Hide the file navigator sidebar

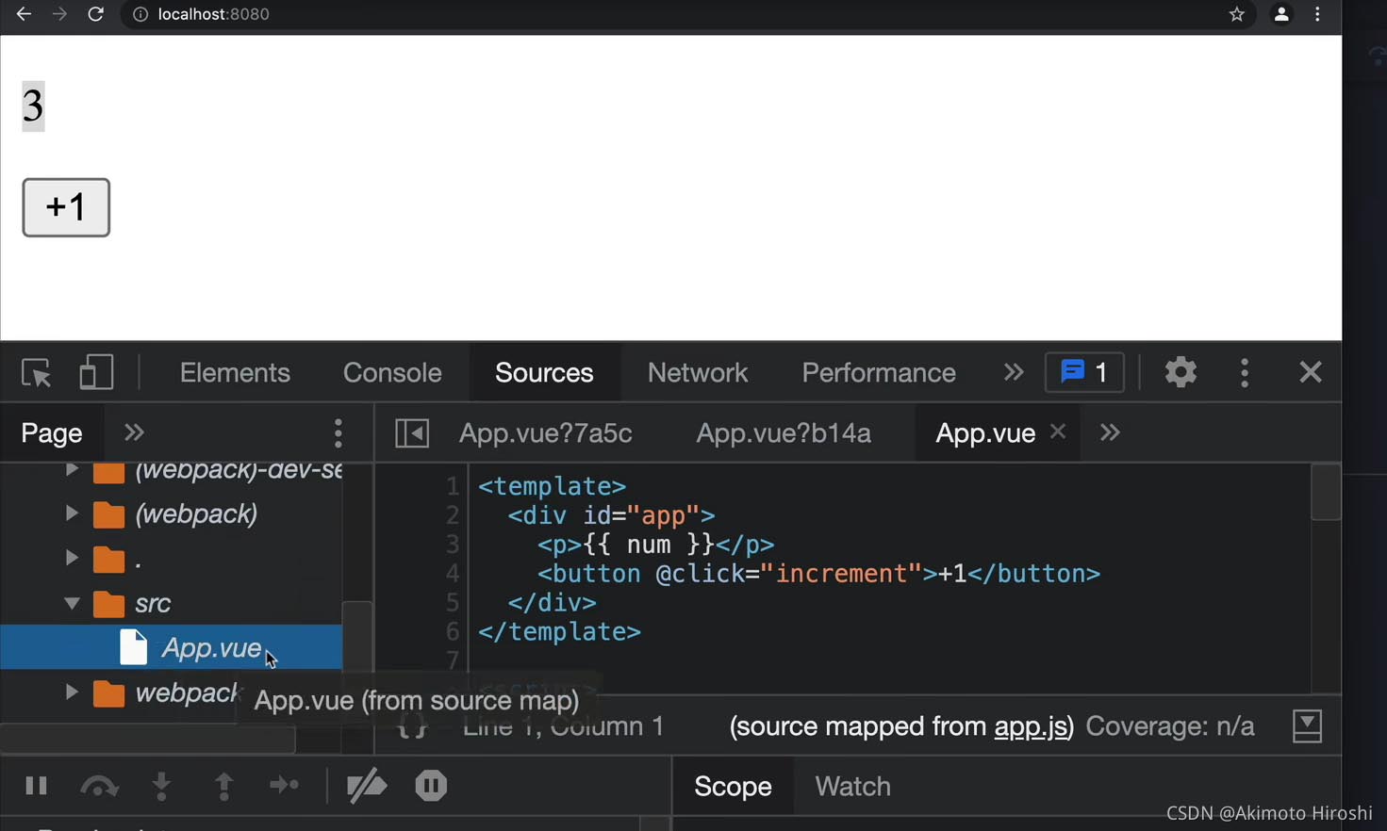pyautogui.click(x=412, y=433)
